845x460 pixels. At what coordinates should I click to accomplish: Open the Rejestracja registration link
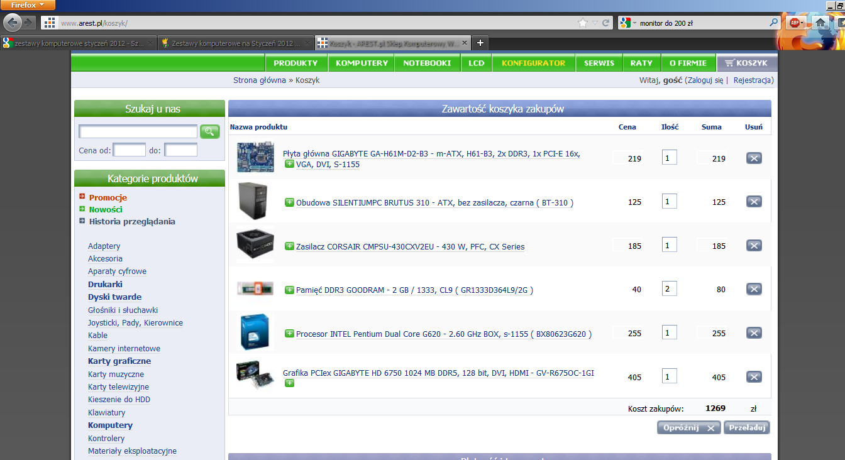coord(753,80)
